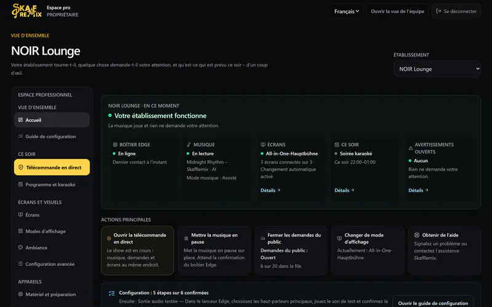Click the display icon on Changer de mode d'affichage
This screenshot has height=307, width=492.
pyautogui.click(x=339, y=238)
